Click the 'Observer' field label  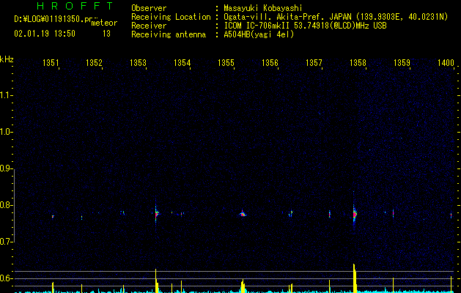tap(149, 8)
